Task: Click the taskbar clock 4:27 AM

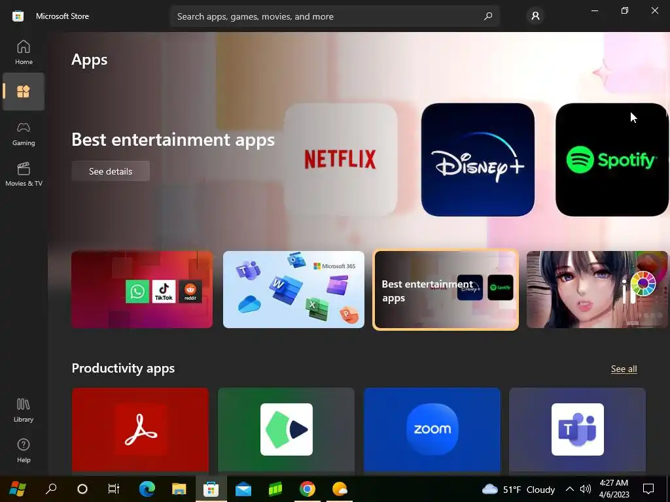Action: [614, 489]
